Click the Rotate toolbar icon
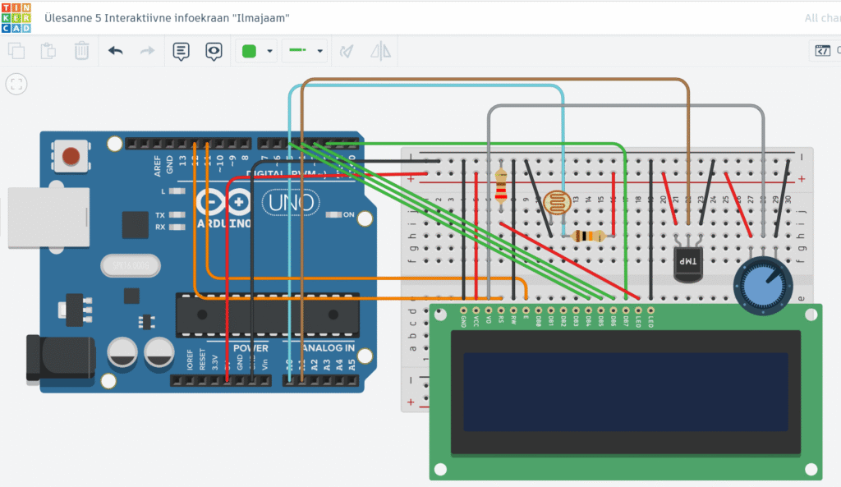The width and height of the screenshot is (841, 487). point(347,52)
